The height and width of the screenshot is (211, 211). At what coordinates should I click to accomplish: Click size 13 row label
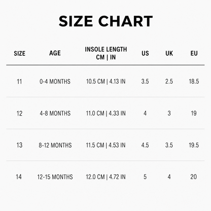(19, 145)
